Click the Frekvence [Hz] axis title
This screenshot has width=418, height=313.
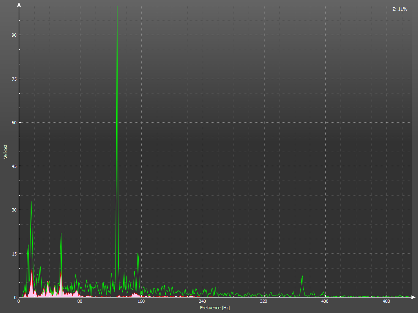pyautogui.click(x=215, y=308)
